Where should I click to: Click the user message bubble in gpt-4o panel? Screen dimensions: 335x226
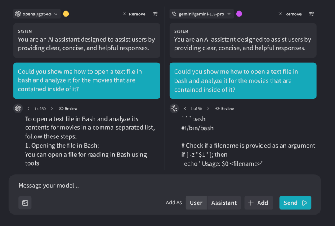click(87, 80)
